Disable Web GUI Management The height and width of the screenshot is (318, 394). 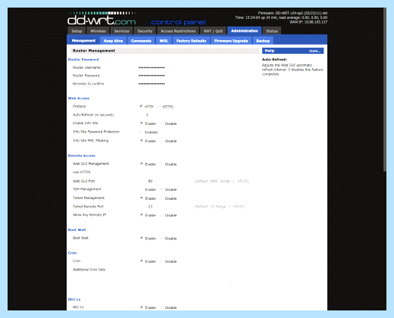coord(161,164)
